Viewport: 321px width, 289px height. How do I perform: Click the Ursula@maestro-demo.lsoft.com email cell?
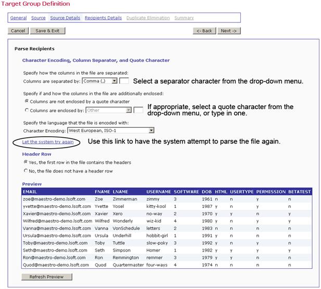57,235
